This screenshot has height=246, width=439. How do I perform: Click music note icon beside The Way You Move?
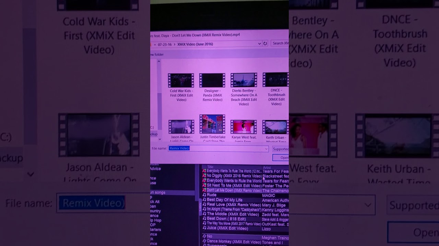click(204, 224)
